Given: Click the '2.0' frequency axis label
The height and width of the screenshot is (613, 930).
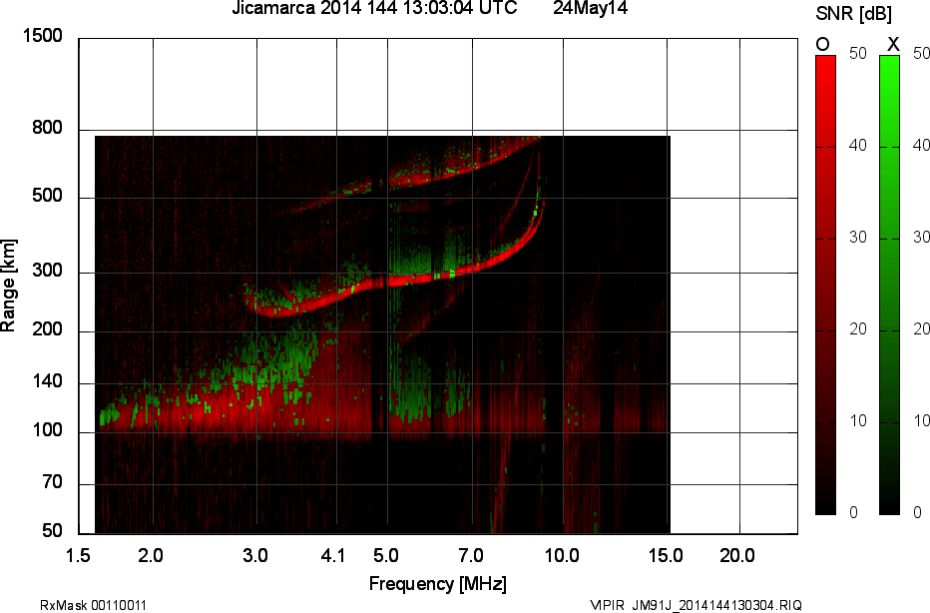Looking at the screenshot, I should [151, 556].
